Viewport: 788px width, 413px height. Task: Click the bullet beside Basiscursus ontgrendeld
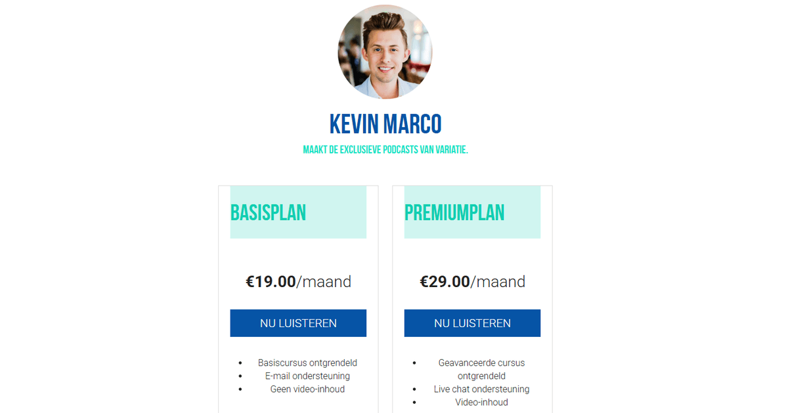click(x=240, y=363)
